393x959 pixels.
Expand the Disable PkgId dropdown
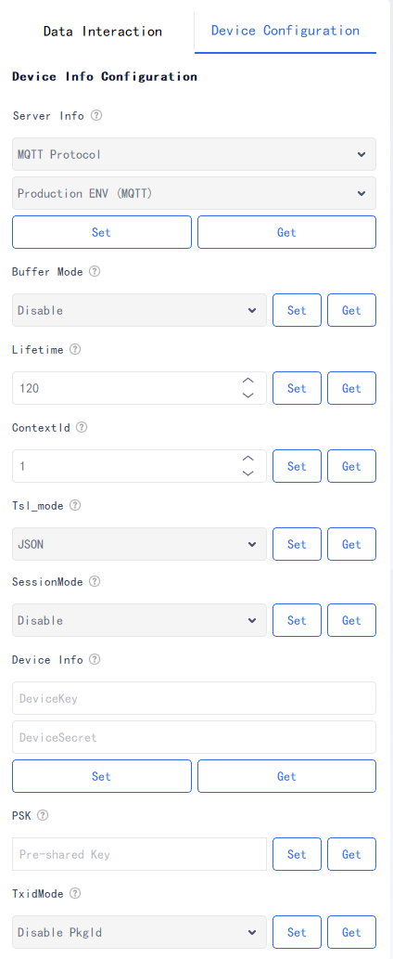(139, 932)
